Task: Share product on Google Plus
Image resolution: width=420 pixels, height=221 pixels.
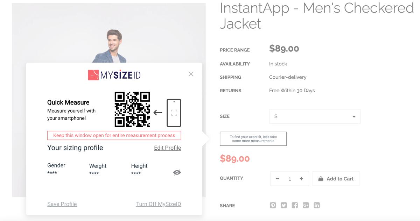Action: point(306,205)
